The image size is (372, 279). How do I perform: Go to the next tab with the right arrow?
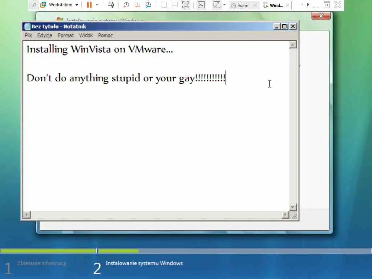308,4
